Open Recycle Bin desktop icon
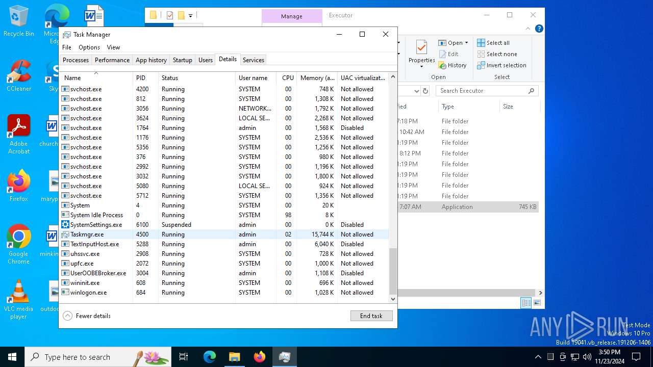The width and height of the screenshot is (653, 367). pos(19,21)
